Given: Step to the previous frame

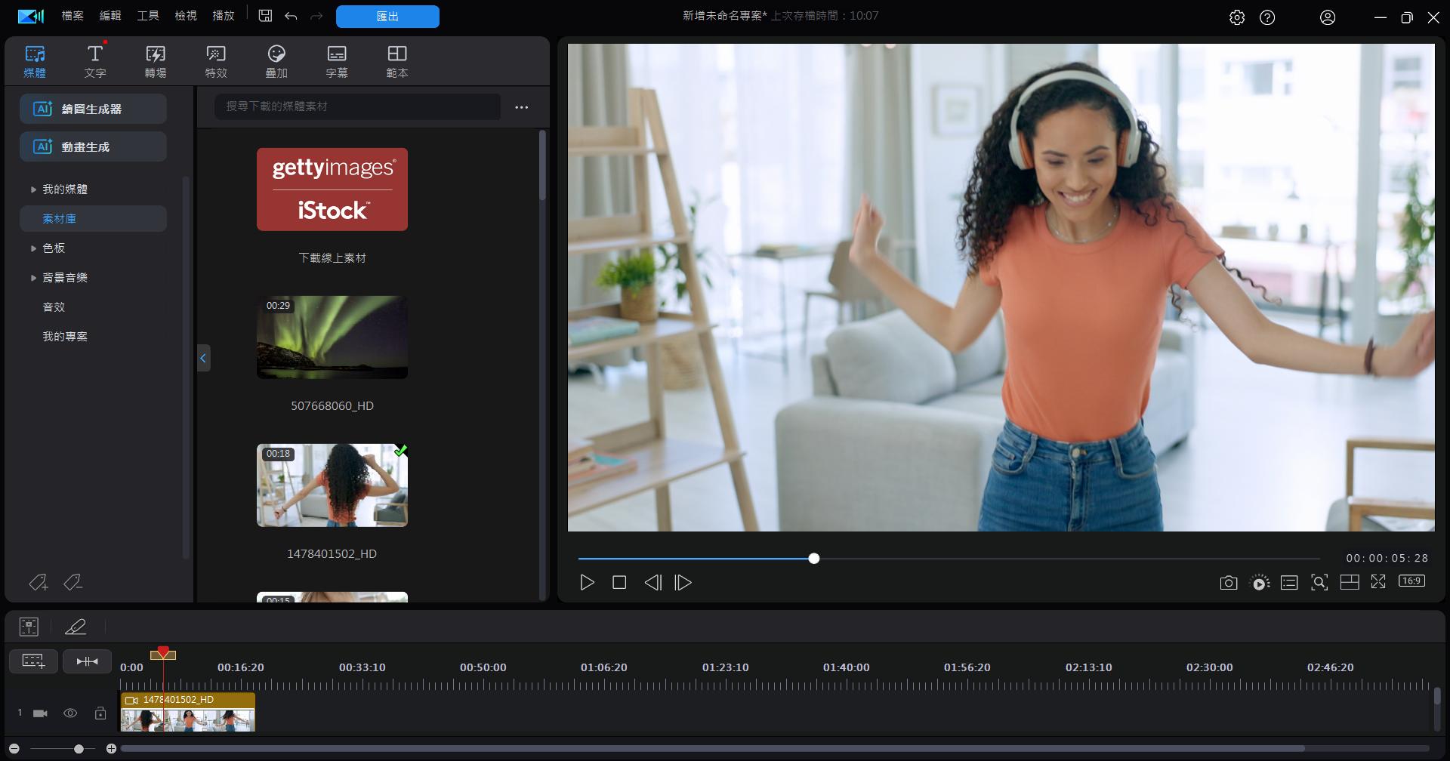Looking at the screenshot, I should pyautogui.click(x=652, y=583).
